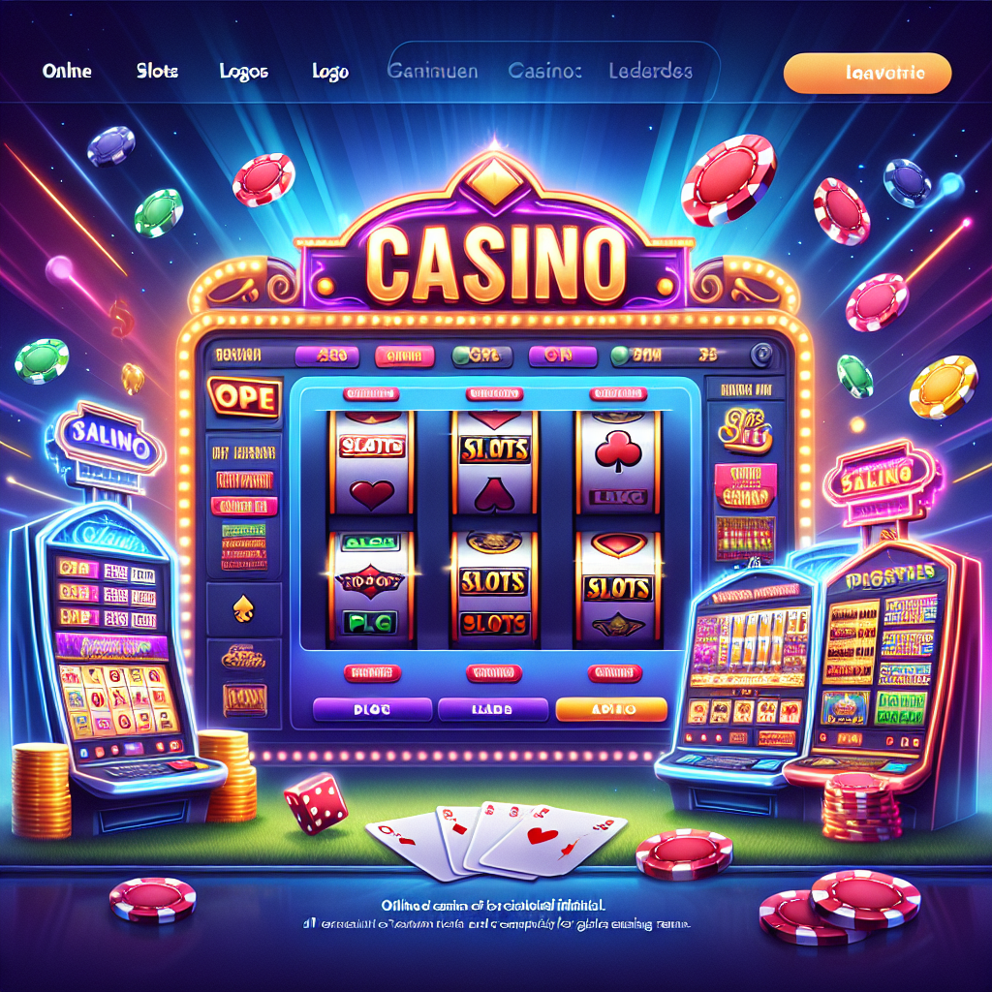Click the yellow poker chip floating at the right

[x=943, y=387]
